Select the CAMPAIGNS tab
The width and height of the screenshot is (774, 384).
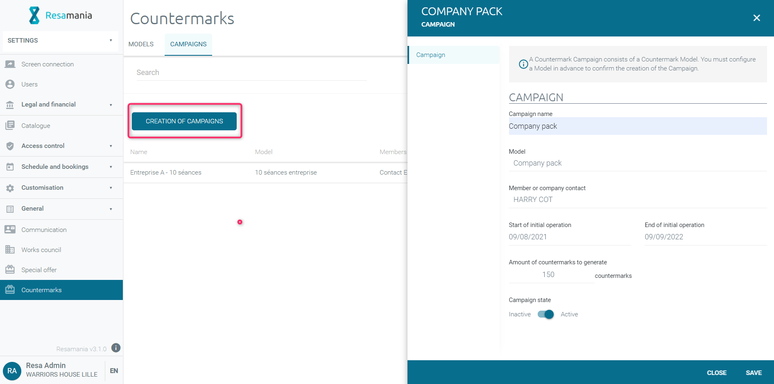click(x=188, y=44)
